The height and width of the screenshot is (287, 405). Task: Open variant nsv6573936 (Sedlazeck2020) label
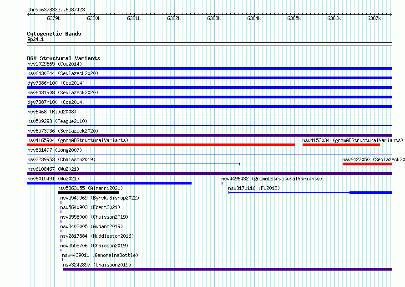[x=63, y=131]
